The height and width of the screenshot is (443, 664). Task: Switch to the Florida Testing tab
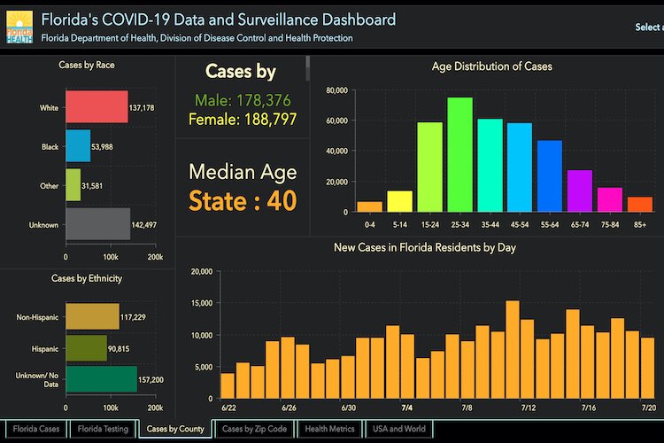(102, 430)
